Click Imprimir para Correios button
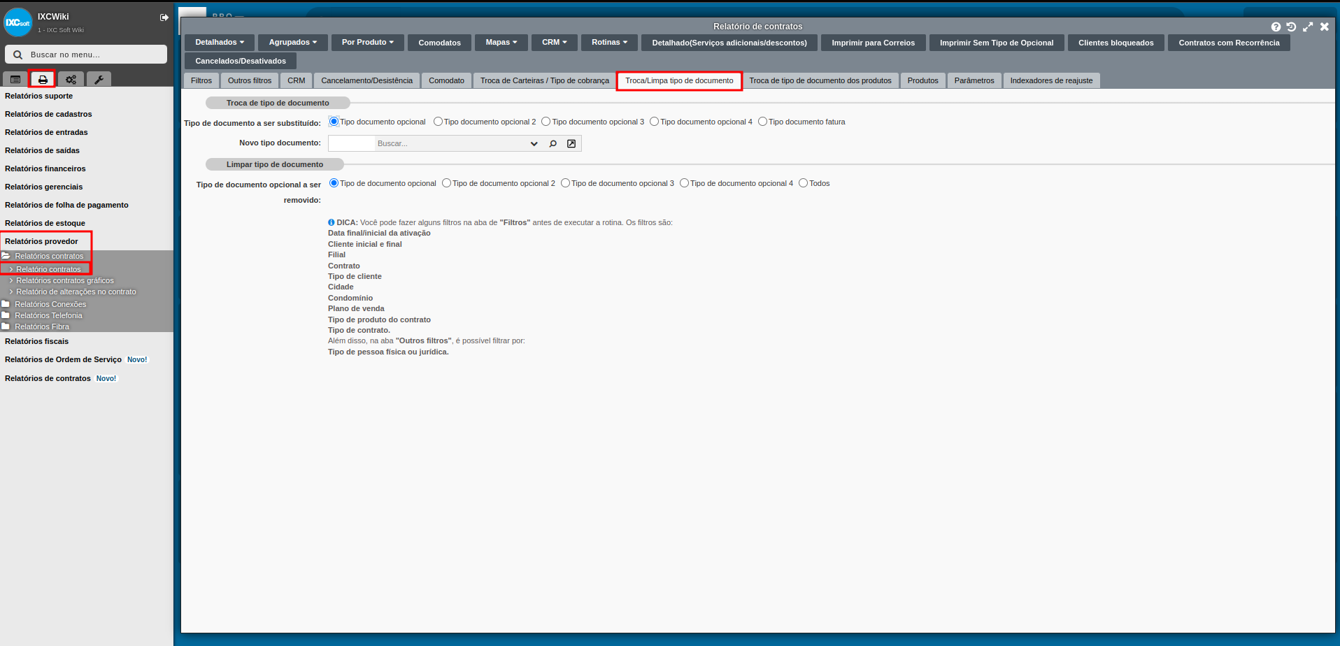The image size is (1340, 646). click(874, 43)
